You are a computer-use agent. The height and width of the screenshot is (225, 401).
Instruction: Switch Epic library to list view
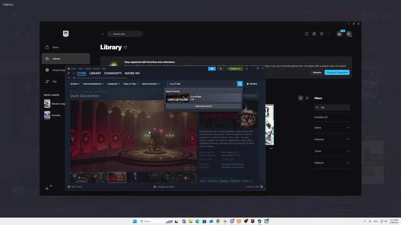coord(307,98)
